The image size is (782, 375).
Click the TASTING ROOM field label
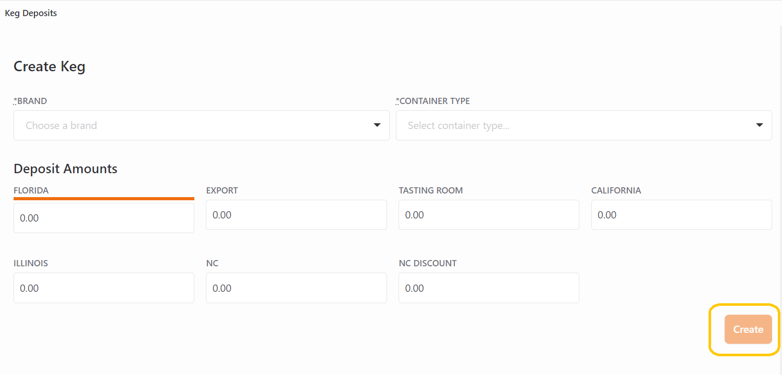point(430,190)
